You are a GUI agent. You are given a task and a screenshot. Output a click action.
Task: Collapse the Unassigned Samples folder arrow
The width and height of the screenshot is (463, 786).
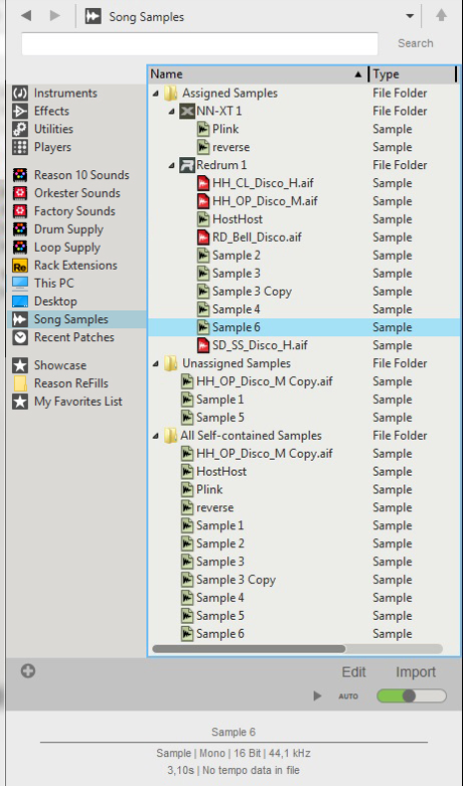pyautogui.click(x=155, y=363)
